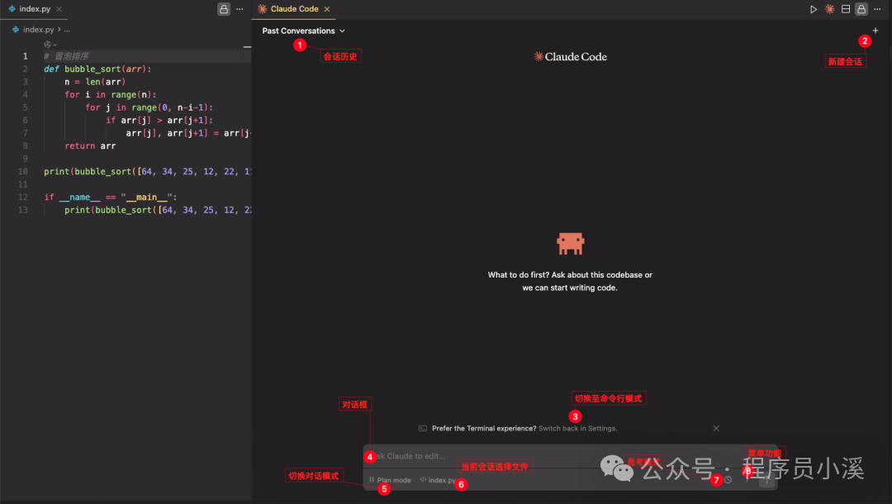The height and width of the screenshot is (504, 892).
Task: Click the split editor layout icon
Action: click(x=846, y=9)
